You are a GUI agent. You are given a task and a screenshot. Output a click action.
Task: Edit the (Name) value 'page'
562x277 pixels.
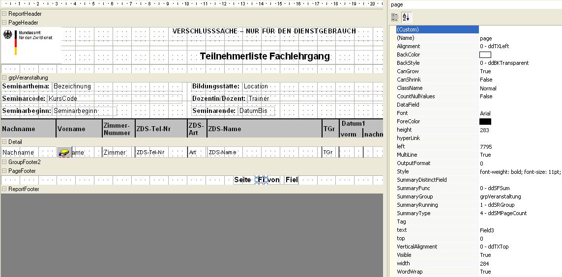(x=486, y=38)
